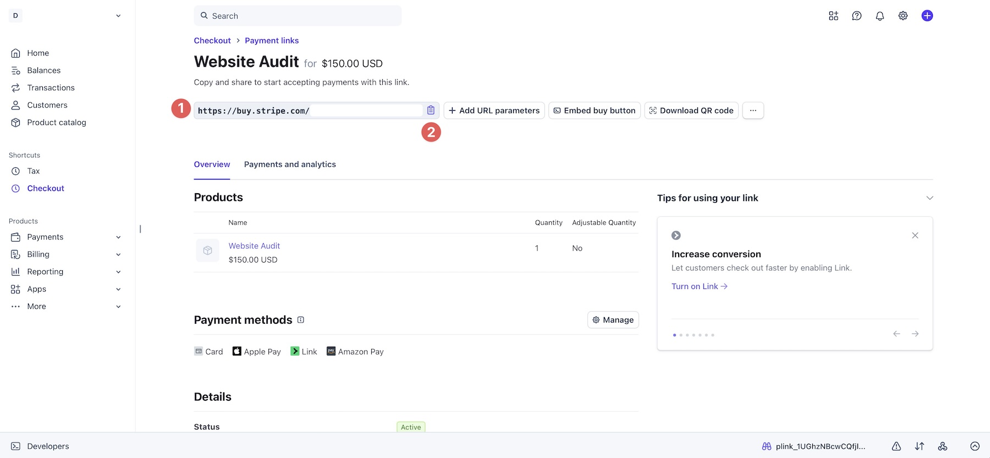Viewport: 990px width, 458px height.
Task: Expand the Billing sidebar section
Action: point(118,254)
